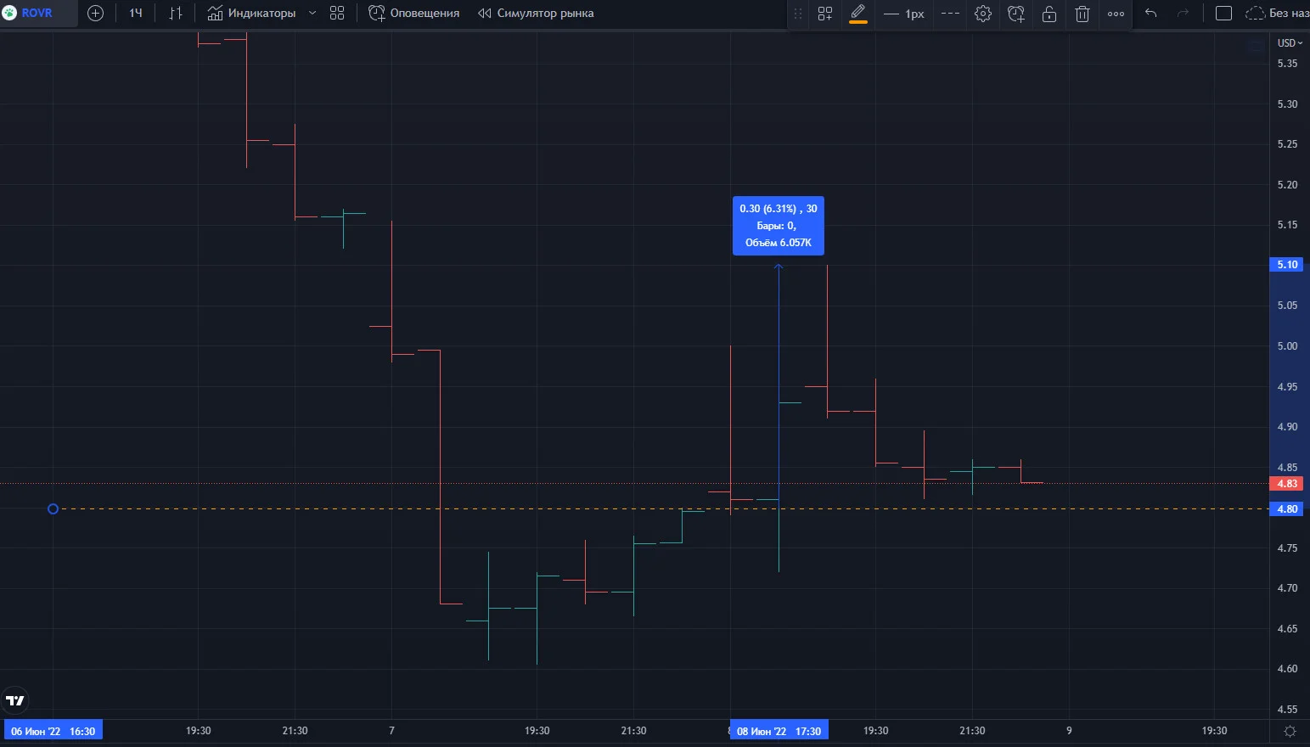This screenshot has height=747, width=1310.
Task: Redo the last undone action
Action: 1183,14
